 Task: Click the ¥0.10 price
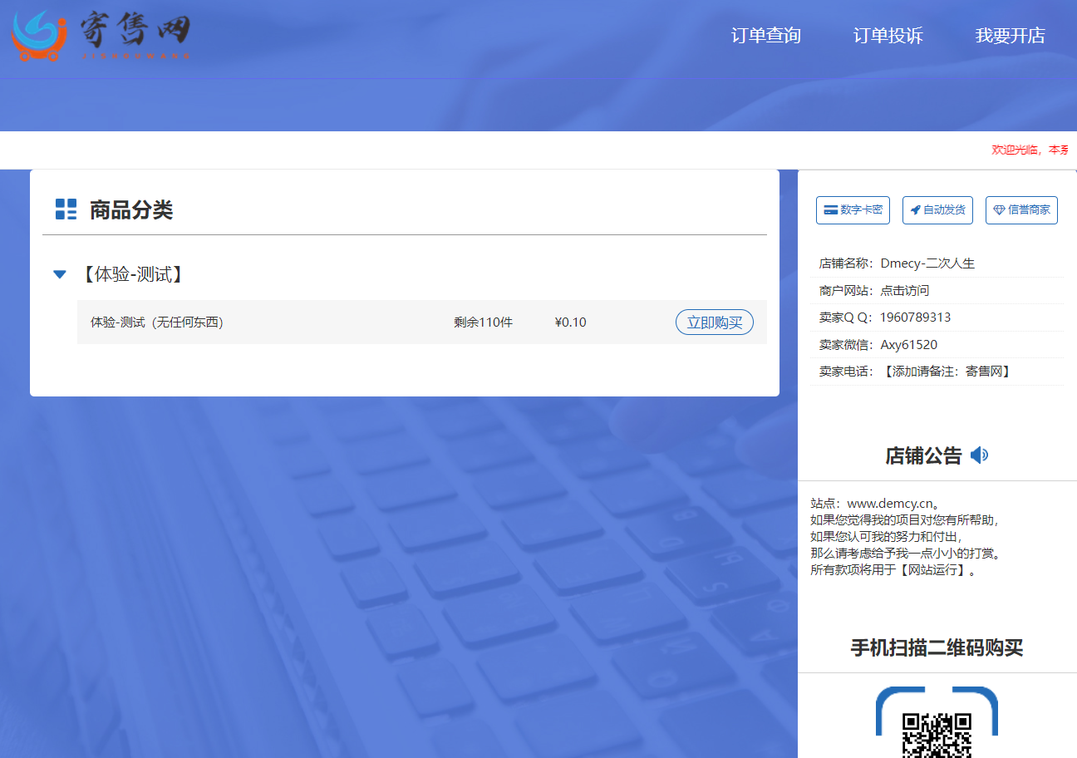[x=571, y=322]
